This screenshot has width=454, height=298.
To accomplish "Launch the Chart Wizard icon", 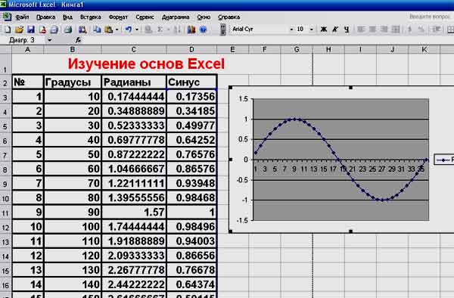I will click(x=191, y=29).
